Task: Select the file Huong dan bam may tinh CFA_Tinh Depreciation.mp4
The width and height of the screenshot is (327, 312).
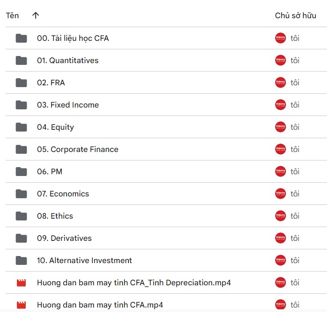Action: click(134, 283)
